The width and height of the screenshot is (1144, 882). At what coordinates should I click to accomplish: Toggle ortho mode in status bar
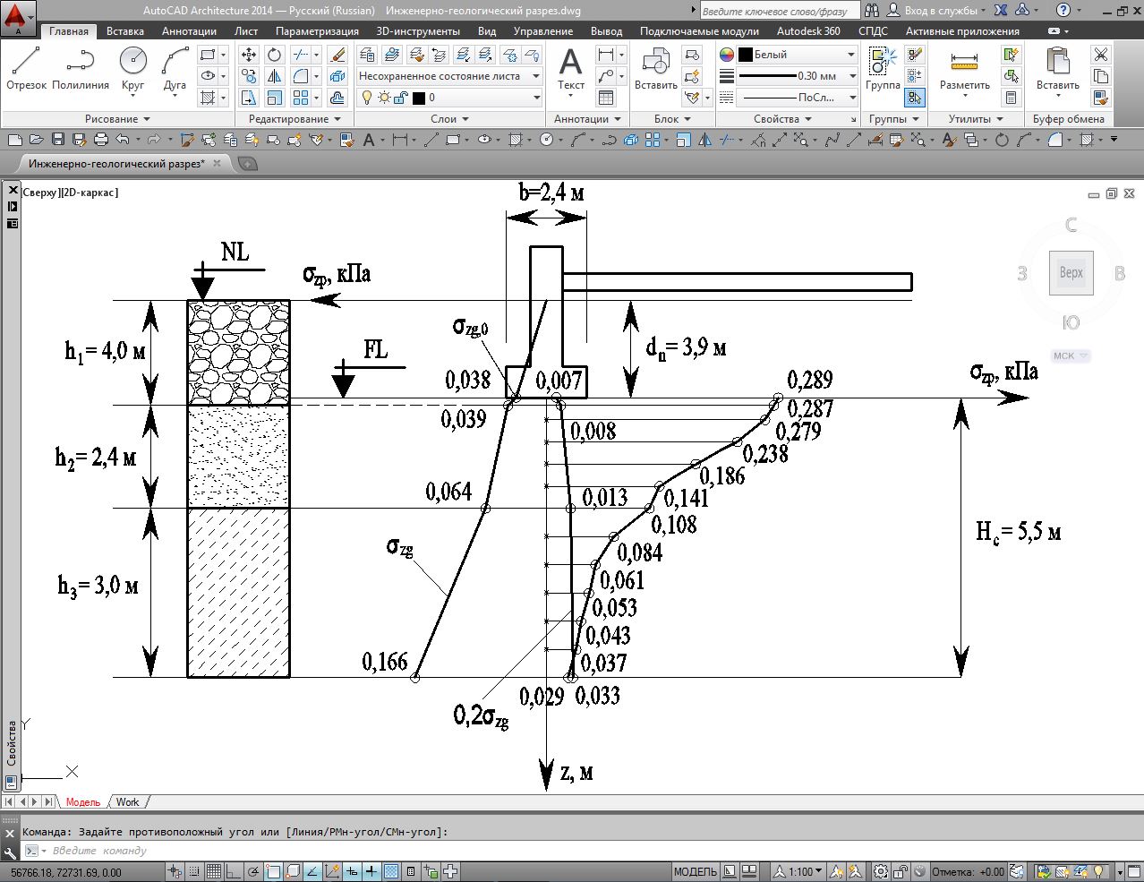(234, 871)
